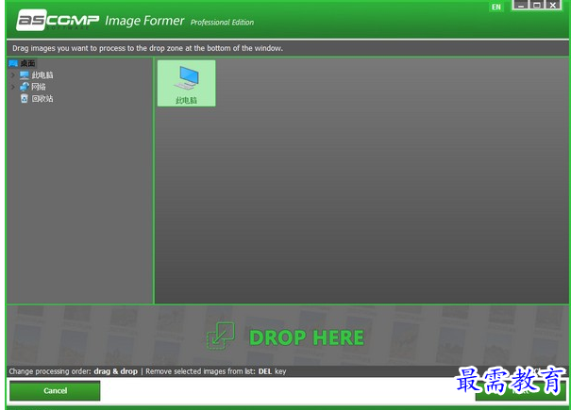Click the 网络 network icon in the tree
This screenshot has width=571, height=410.
click(25, 87)
